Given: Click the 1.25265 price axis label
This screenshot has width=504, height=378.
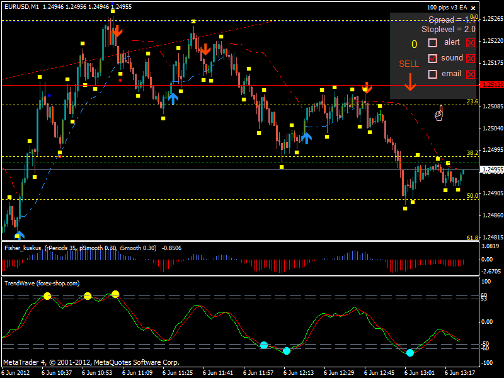Looking at the screenshot, I should coord(493,19).
